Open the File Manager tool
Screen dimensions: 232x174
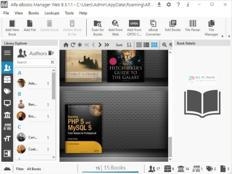tap(211, 28)
